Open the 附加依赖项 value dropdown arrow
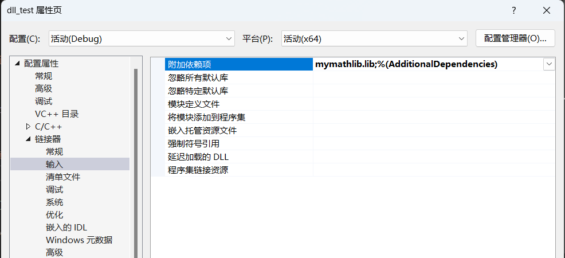The width and height of the screenshot is (565, 258). pos(549,64)
